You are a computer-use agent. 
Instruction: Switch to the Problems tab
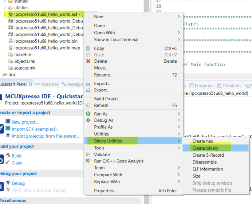pyautogui.click(x=232, y=86)
